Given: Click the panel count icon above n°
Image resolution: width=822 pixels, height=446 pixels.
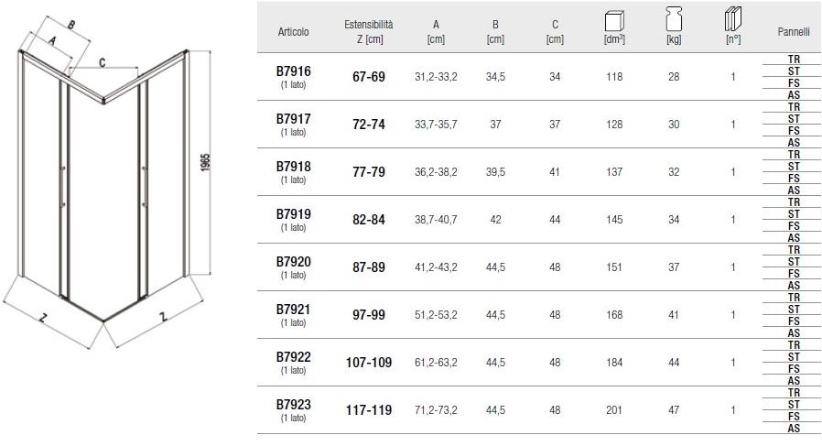Looking at the screenshot, I should tap(733, 19).
